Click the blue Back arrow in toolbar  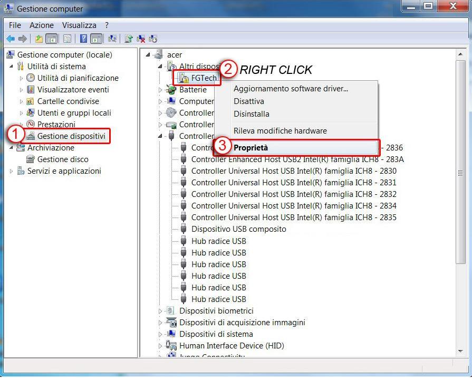[10, 39]
